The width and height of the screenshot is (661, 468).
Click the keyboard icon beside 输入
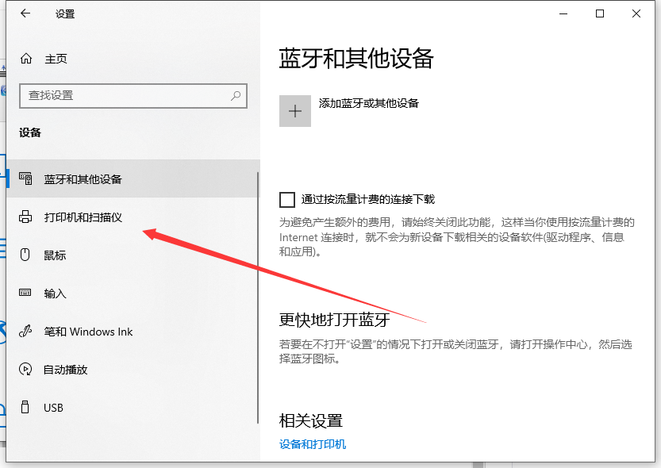click(x=25, y=293)
